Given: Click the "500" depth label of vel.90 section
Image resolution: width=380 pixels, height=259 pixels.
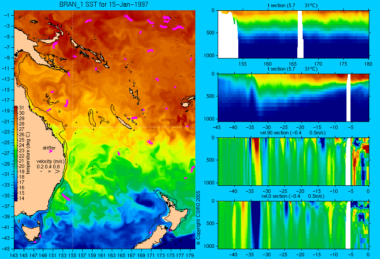Looking at the screenshot, I should click(211, 160).
